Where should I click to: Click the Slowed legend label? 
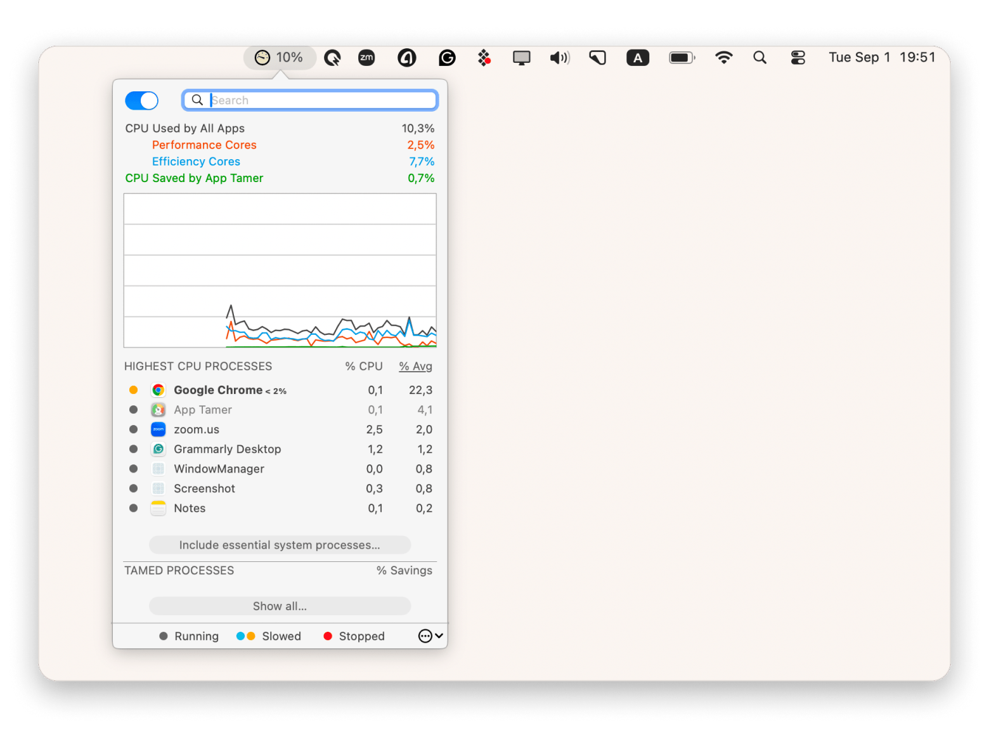281,636
